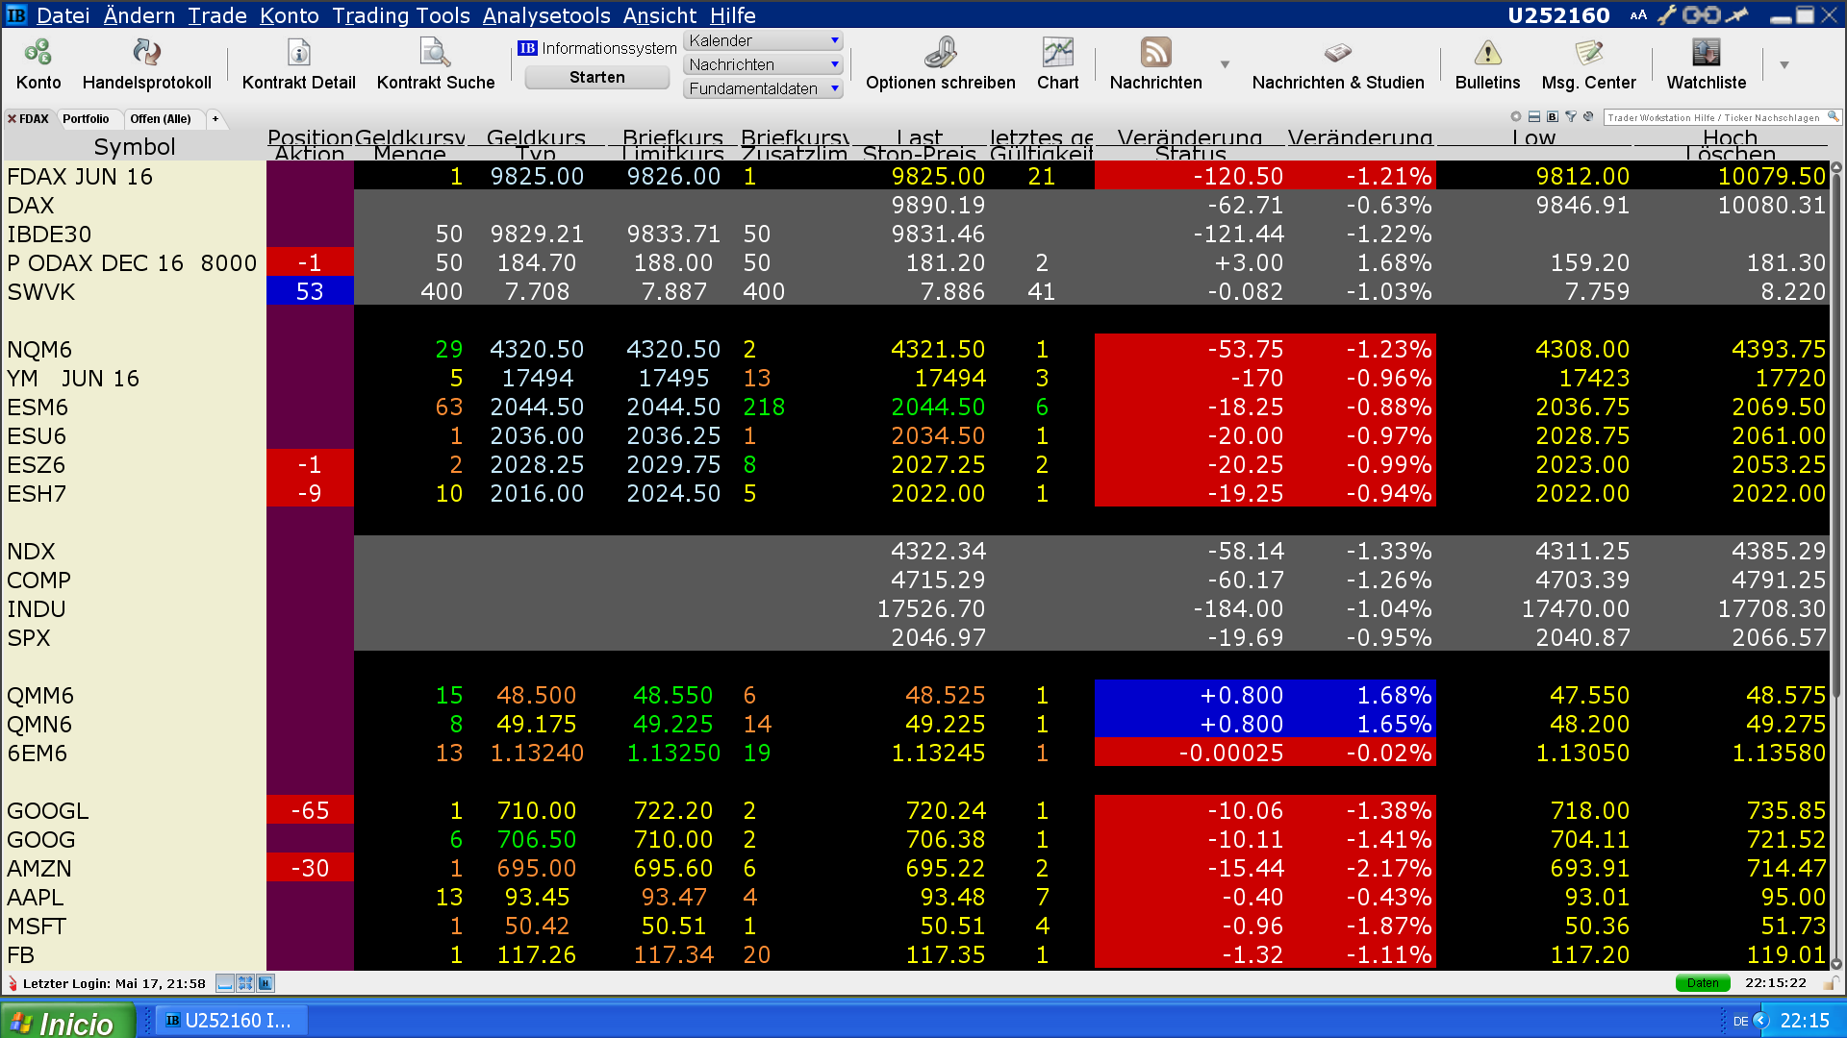1847x1038 pixels.
Task: Open Optionen schreiben tool
Action: click(940, 53)
